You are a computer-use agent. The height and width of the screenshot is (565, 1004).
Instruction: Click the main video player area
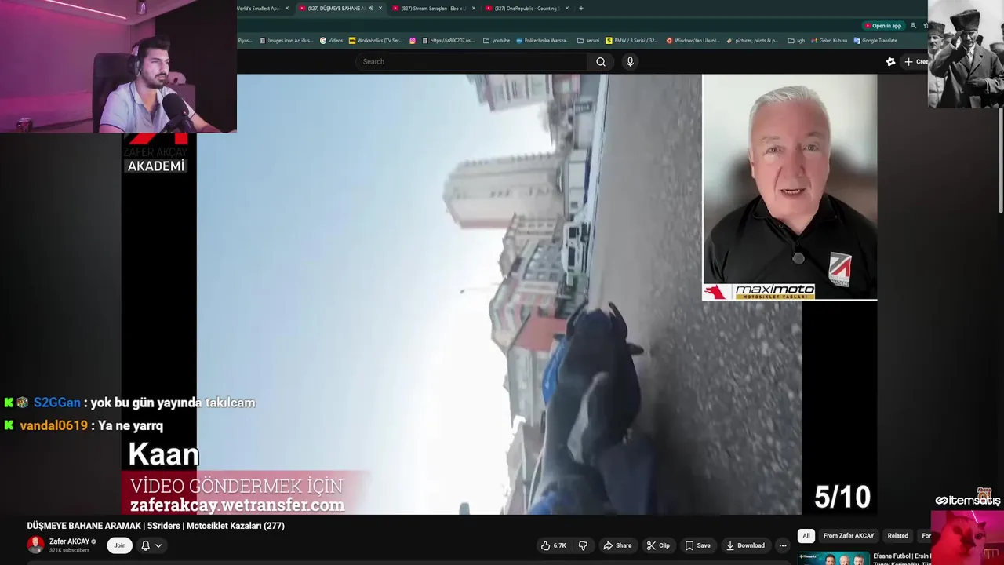coord(499,294)
